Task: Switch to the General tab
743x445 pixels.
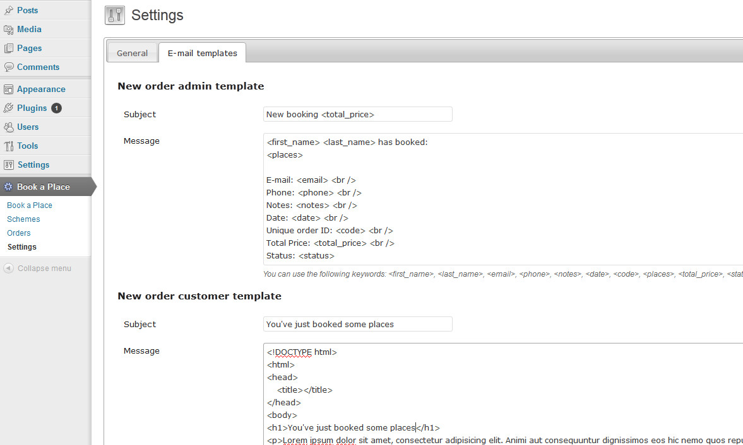Action: coord(132,53)
